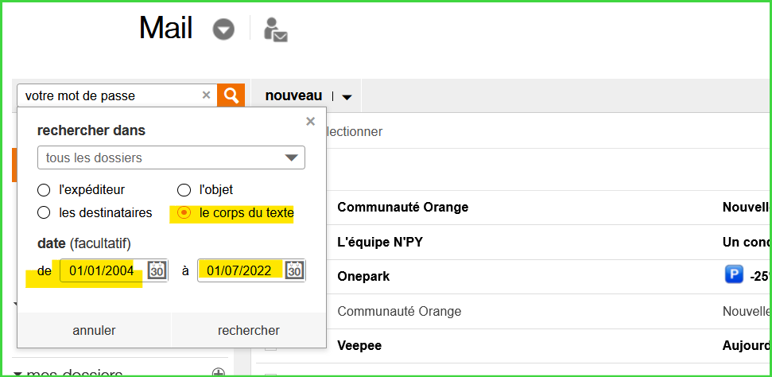772x377 pixels.
Task: Select the l'expéditeur radio option
Action: point(45,190)
